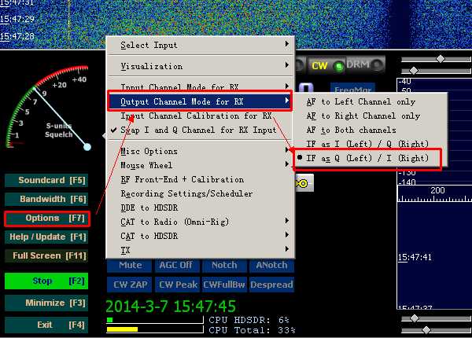472x338 pixels.
Task: Select IF as Q (Left) / I (Right)
Action: [x=371, y=158]
